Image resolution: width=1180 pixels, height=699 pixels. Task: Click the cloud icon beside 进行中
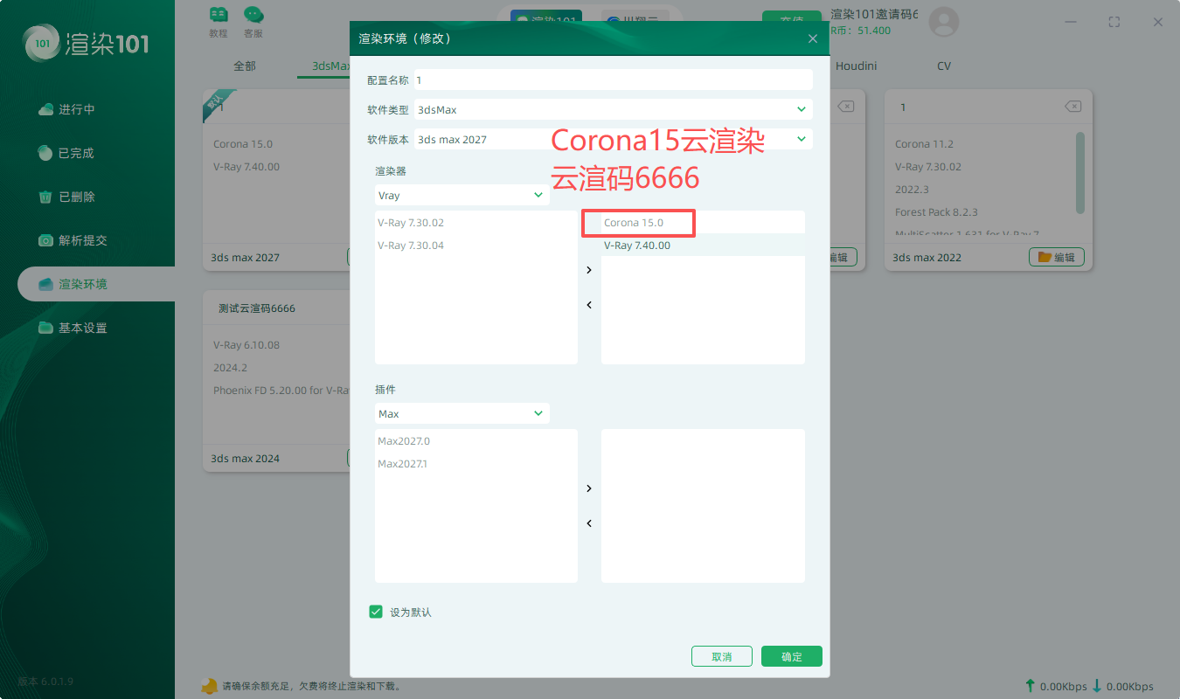[x=45, y=109]
